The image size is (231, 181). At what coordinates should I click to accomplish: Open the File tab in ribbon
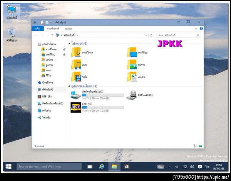[x=38, y=28]
